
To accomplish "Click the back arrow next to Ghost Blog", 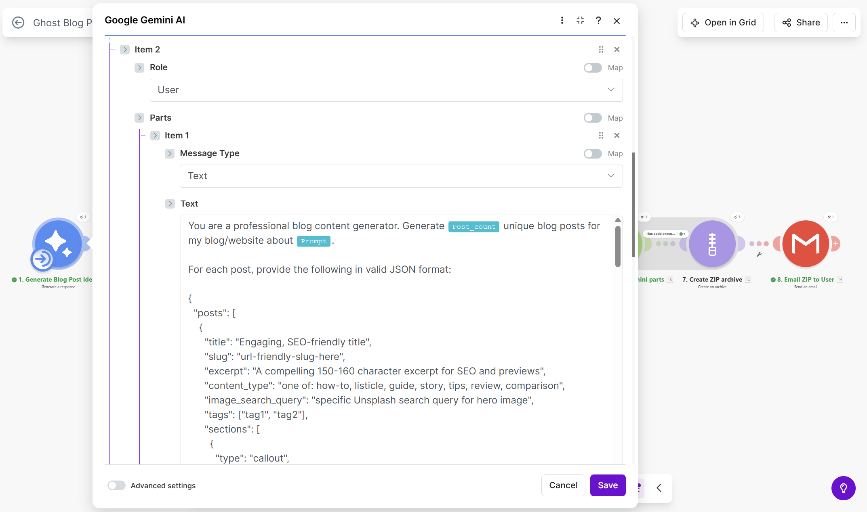I will [x=18, y=23].
